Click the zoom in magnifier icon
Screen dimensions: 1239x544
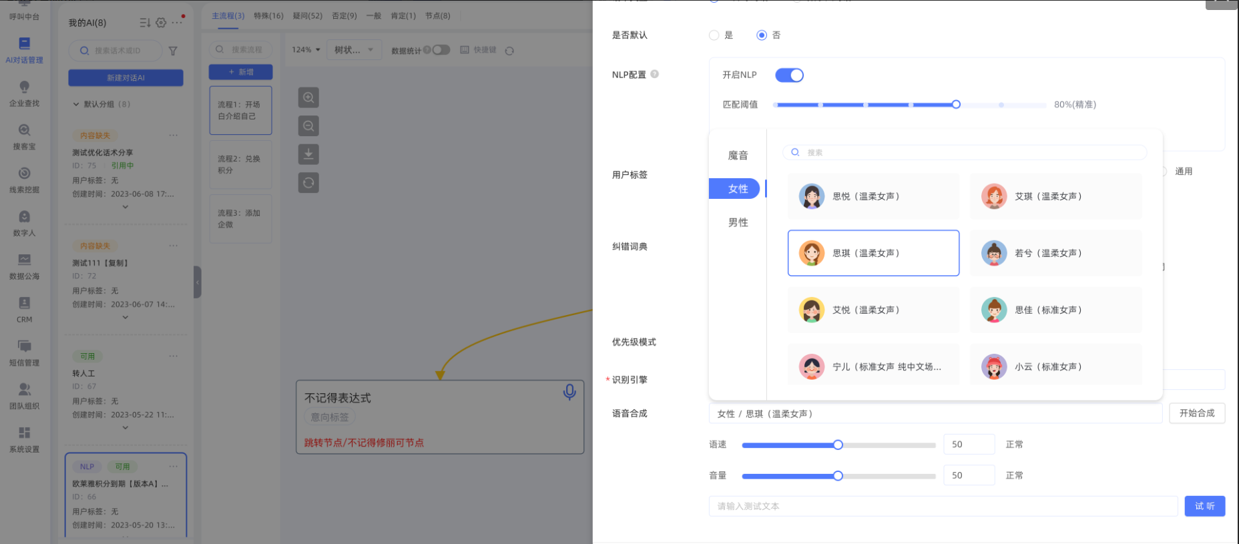308,97
